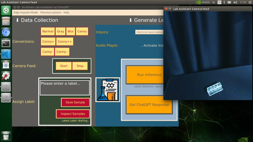Launch Chromium browser from the dock

point(6,32)
